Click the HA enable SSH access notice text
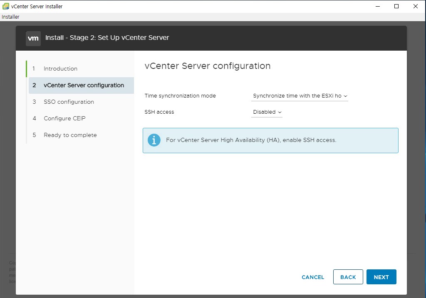The width and height of the screenshot is (426, 298). [x=251, y=140]
